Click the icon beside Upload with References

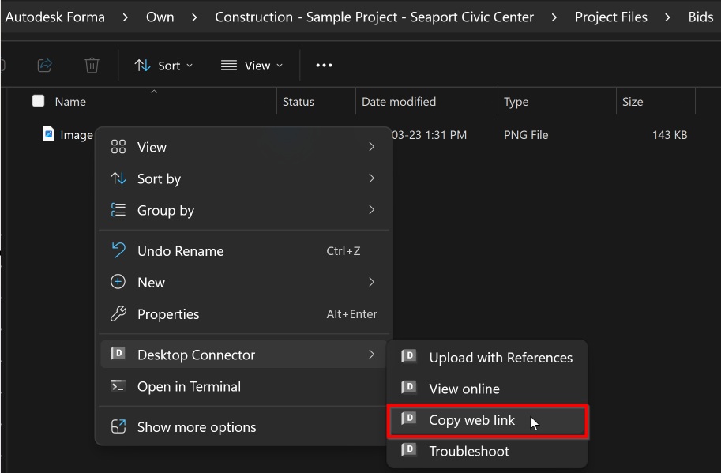409,356
